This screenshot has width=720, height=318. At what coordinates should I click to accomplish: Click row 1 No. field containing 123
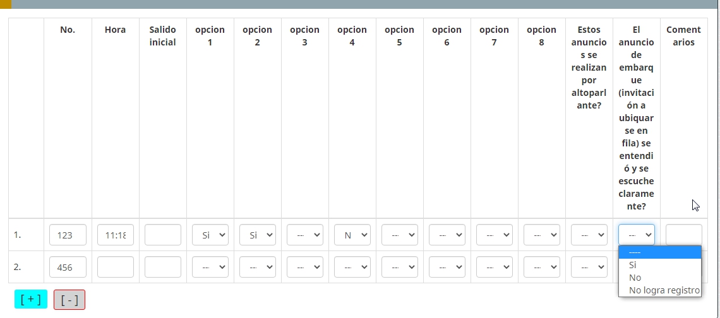[x=68, y=235]
